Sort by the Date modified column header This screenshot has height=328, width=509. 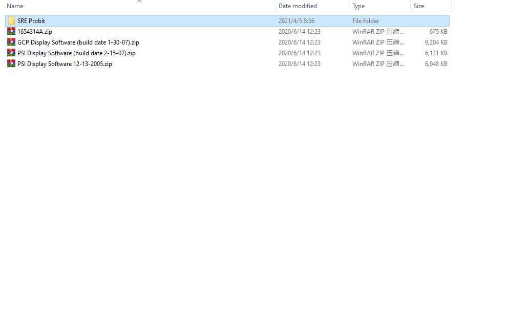[298, 6]
